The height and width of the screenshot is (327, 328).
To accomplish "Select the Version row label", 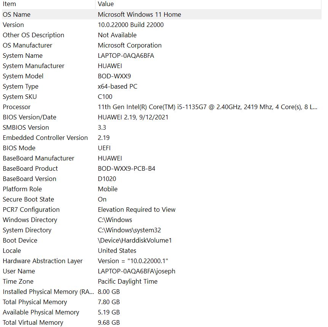I will tap(13, 25).
